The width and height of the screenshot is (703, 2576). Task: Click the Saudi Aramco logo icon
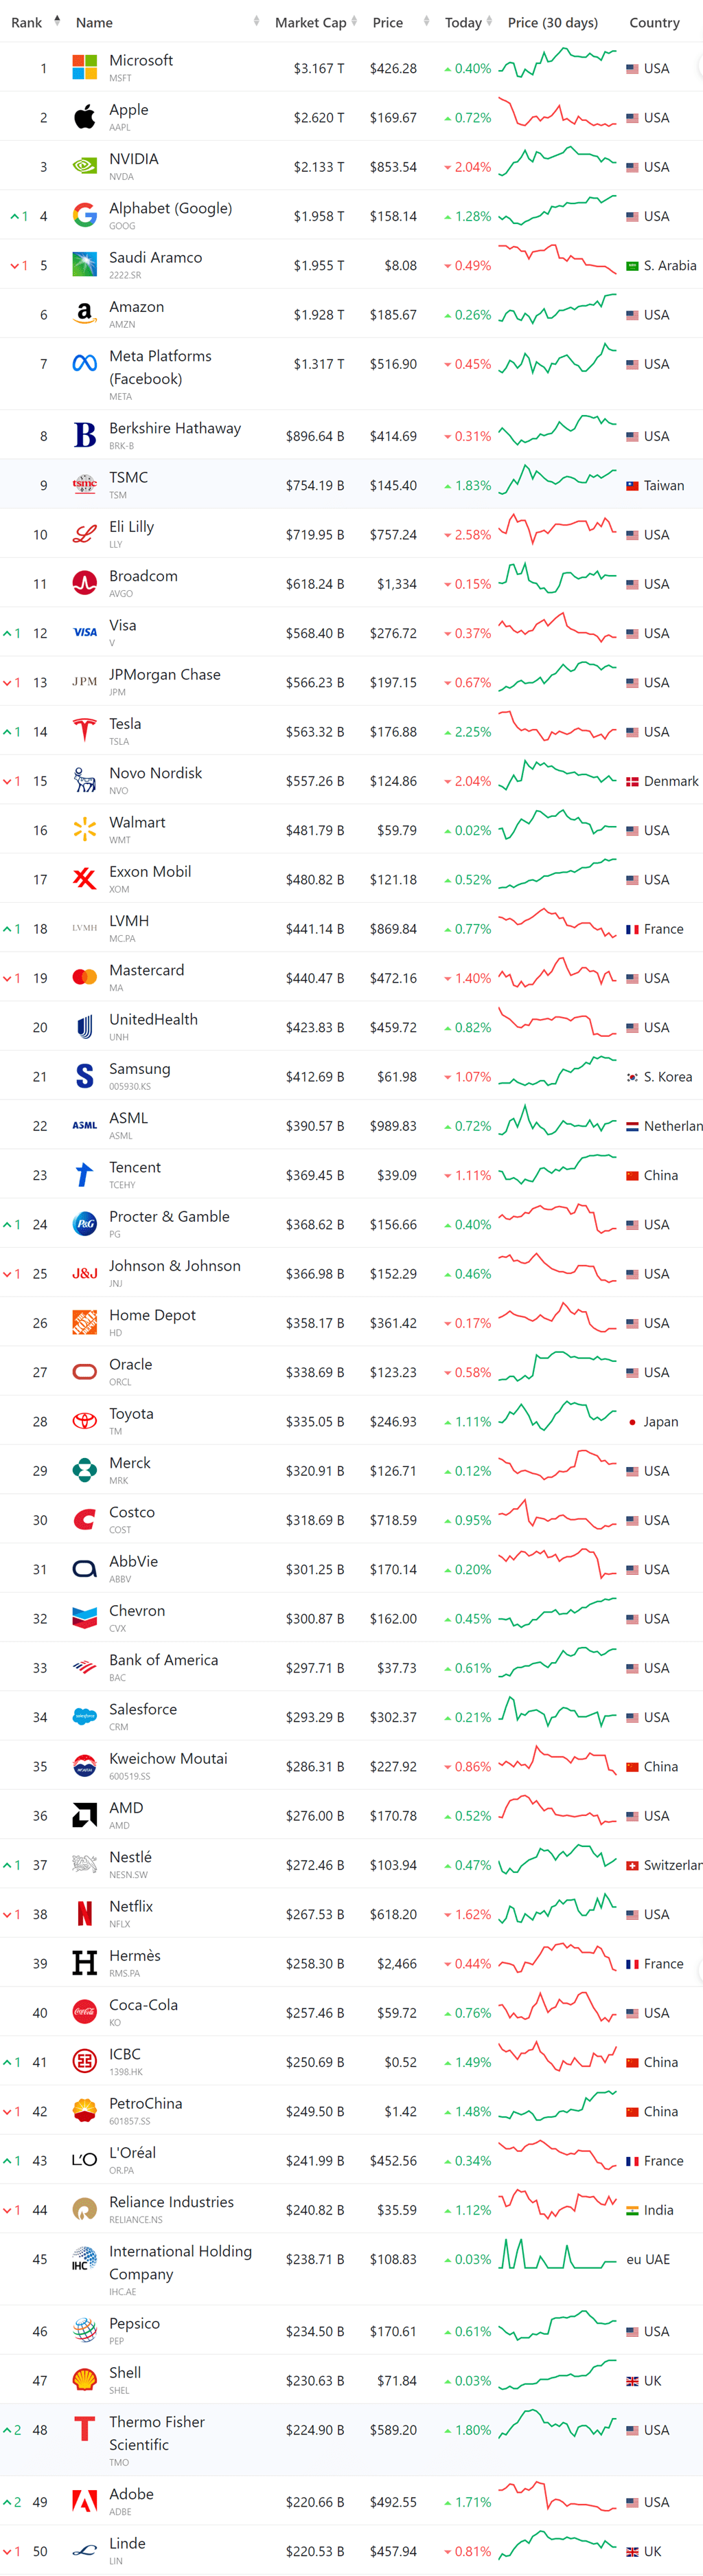pos(85,265)
